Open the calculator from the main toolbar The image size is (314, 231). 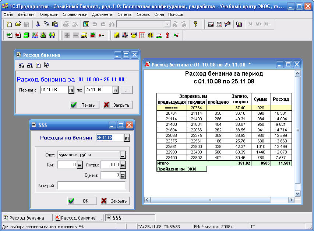pyautogui.click(x=211, y=24)
